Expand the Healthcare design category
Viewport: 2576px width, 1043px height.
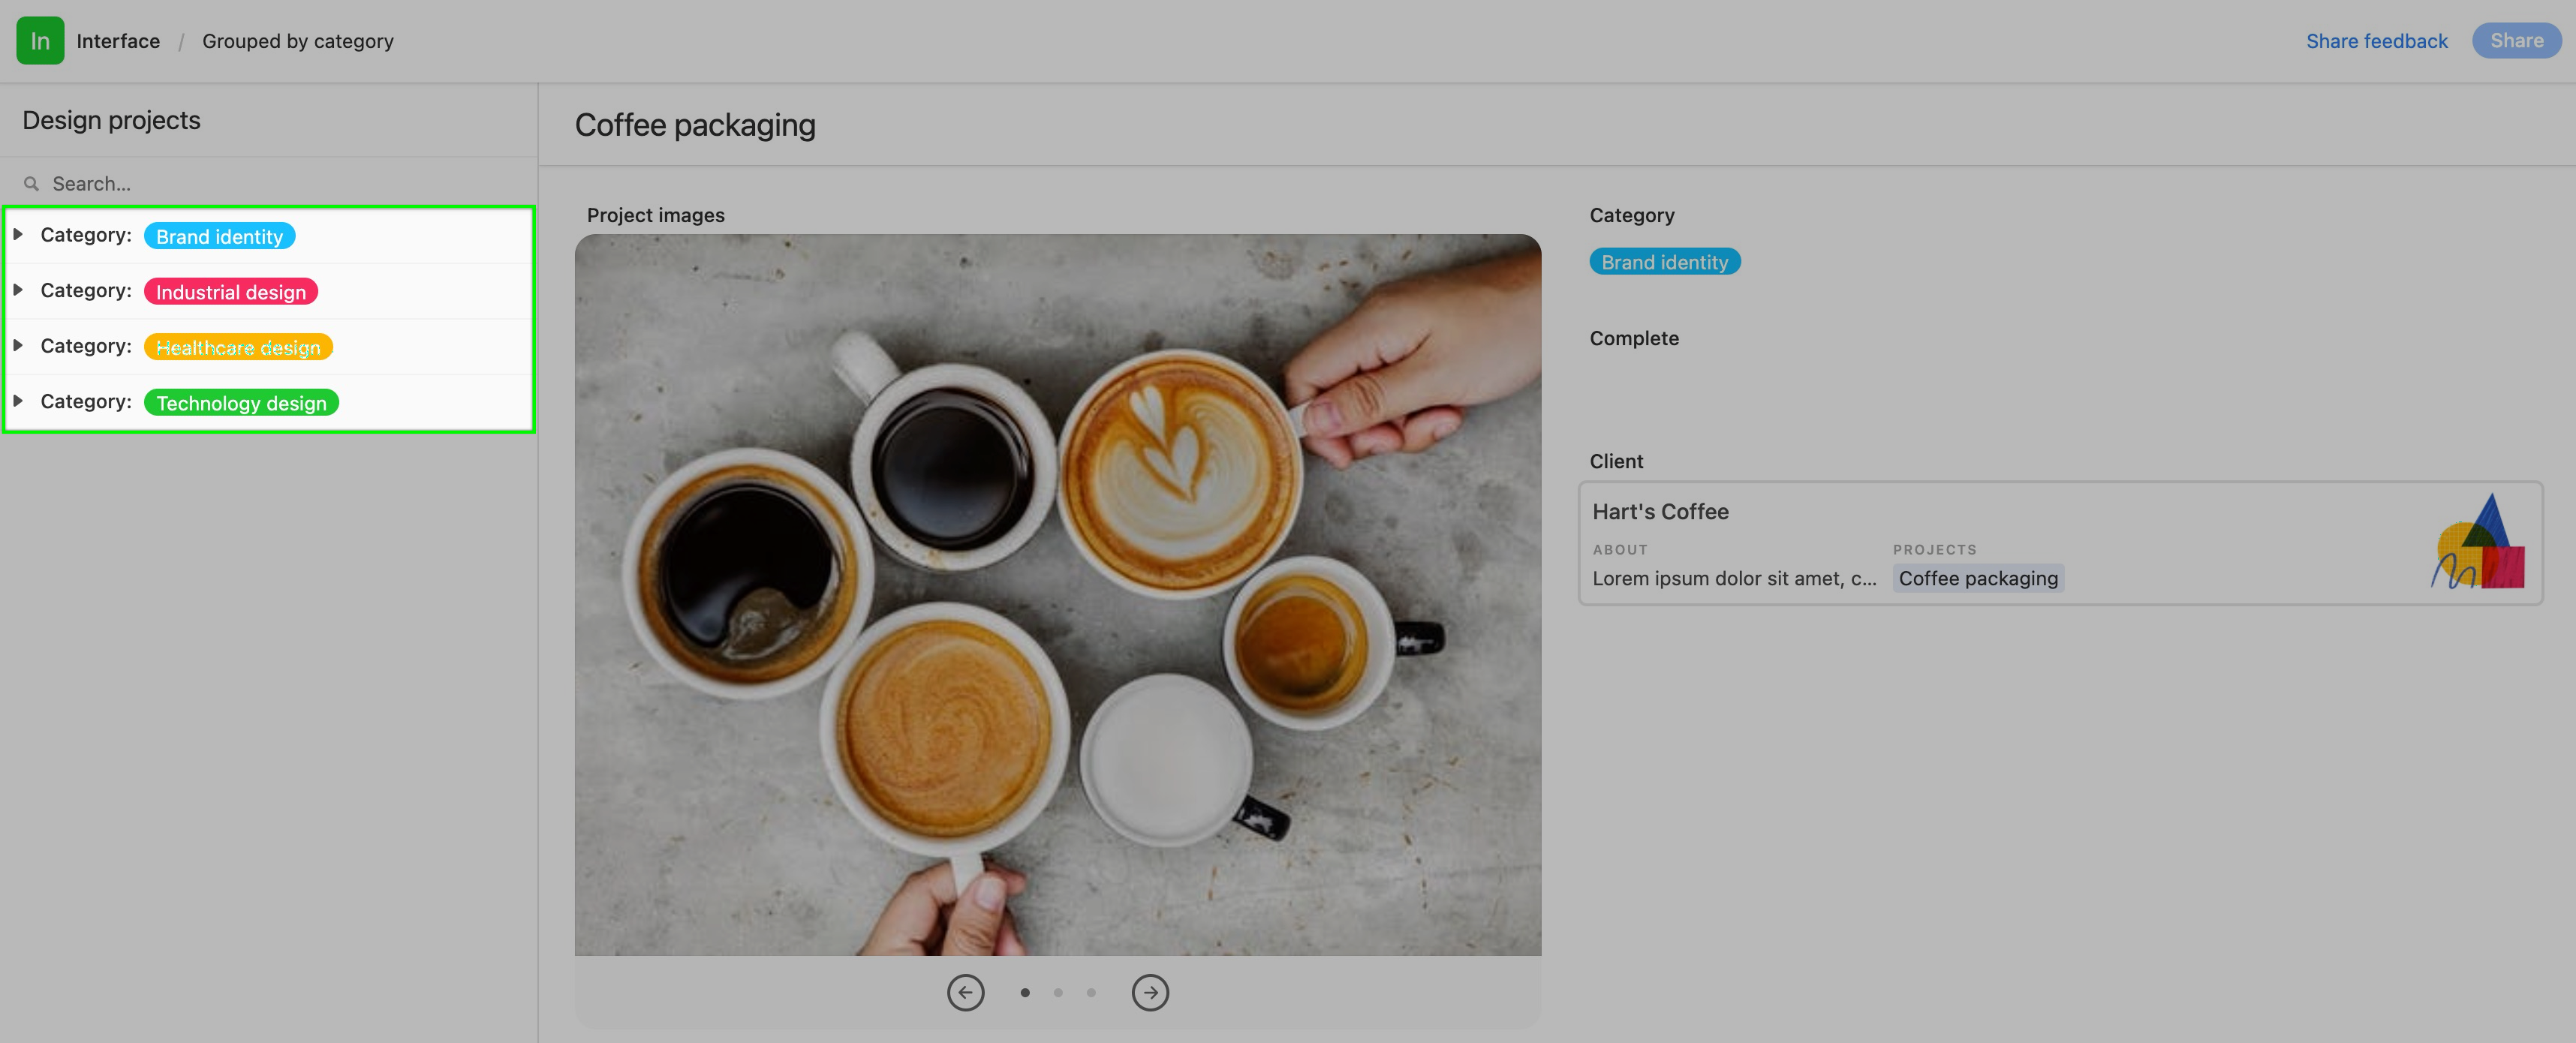pos(18,345)
